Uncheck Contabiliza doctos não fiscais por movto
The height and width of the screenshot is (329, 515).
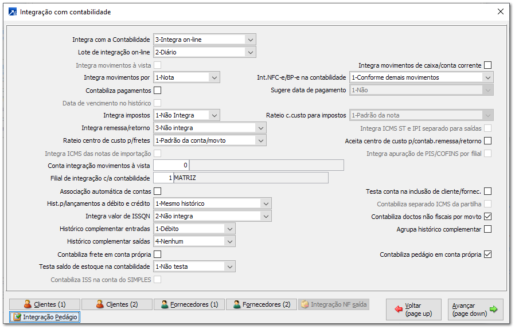(487, 217)
